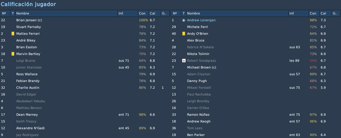Sort left table by G.. goals header
Image resolution: width=341 pixels, height=138 pixels.
165,13
